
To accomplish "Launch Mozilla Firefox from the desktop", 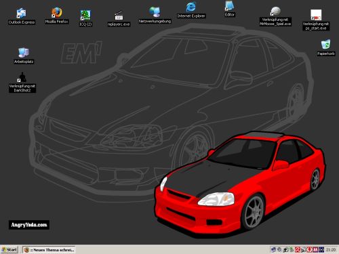I will (56, 16).
